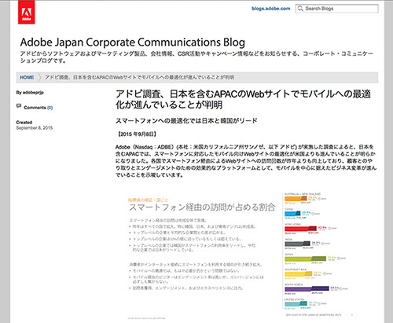Click the blog tagline description text

click(x=196, y=57)
